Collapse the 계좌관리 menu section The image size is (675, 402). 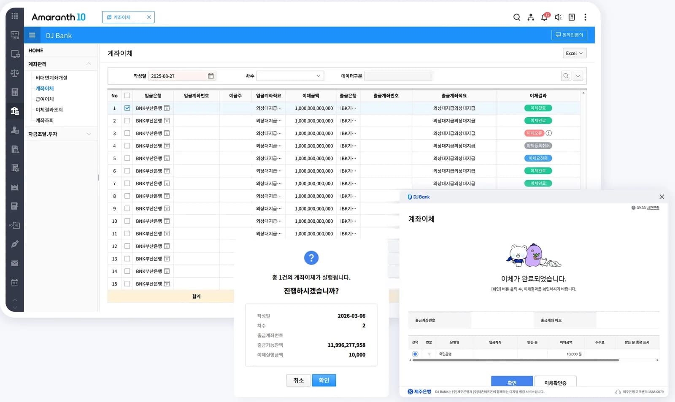(x=89, y=64)
